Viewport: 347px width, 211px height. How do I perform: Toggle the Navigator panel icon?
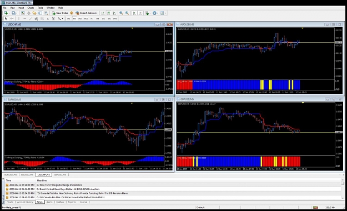pyautogui.click(x=34, y=13)
